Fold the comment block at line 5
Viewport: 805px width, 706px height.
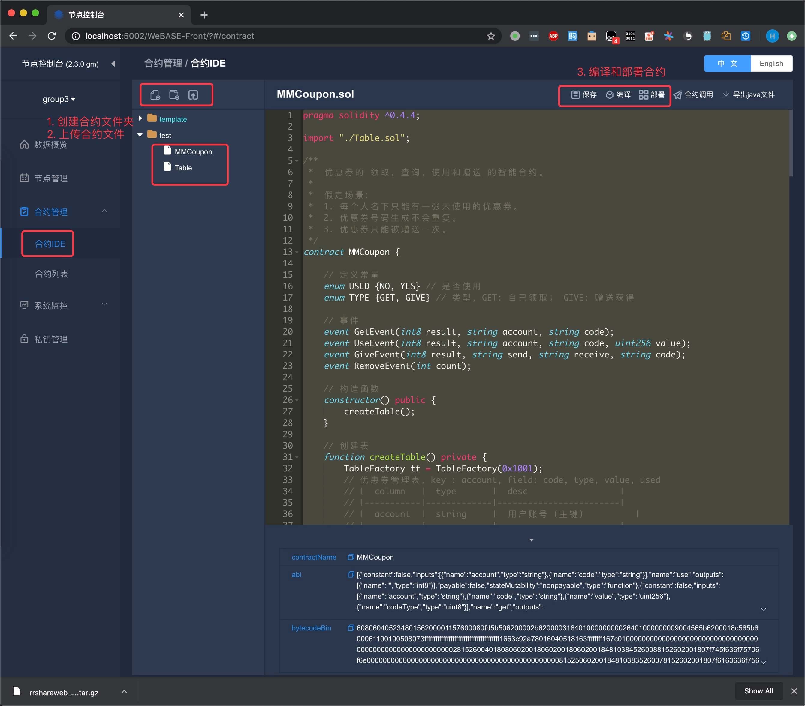297,161
